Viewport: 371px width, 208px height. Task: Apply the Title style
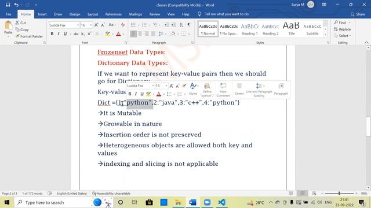[291, 29]
